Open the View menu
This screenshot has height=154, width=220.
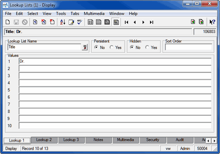pyautogui.click(x=47, y=14)
